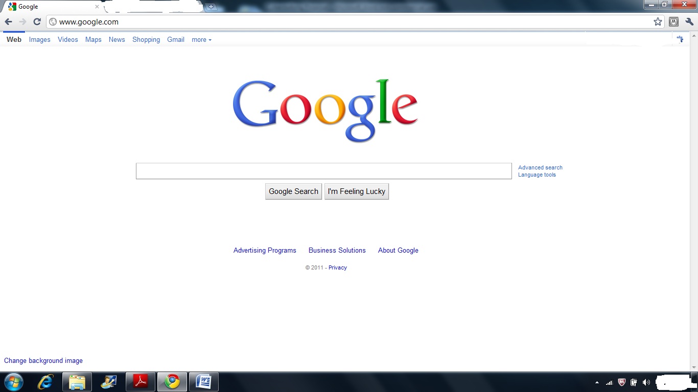
Task: Click the scrollbar down arrow
Action: tap(693, 367)
